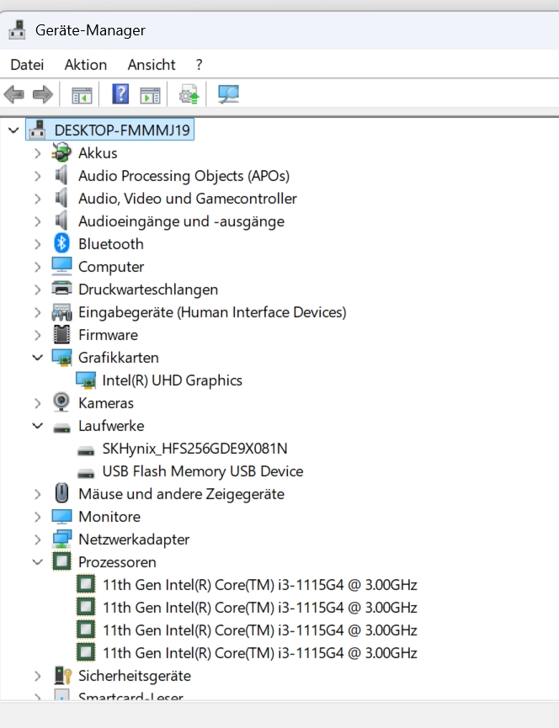Image resolution: width=559 pixels, height=728 pixels.
Task: Open the Aktion menu
Action: (85, 65)
